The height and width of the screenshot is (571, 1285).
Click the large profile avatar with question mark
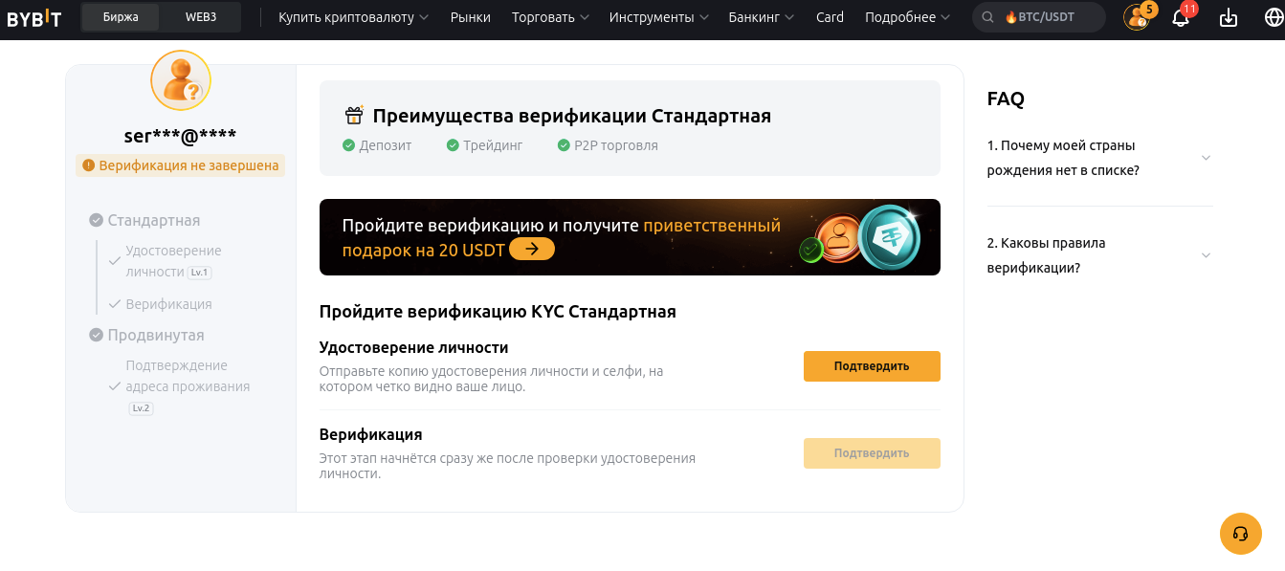point(181,80)
